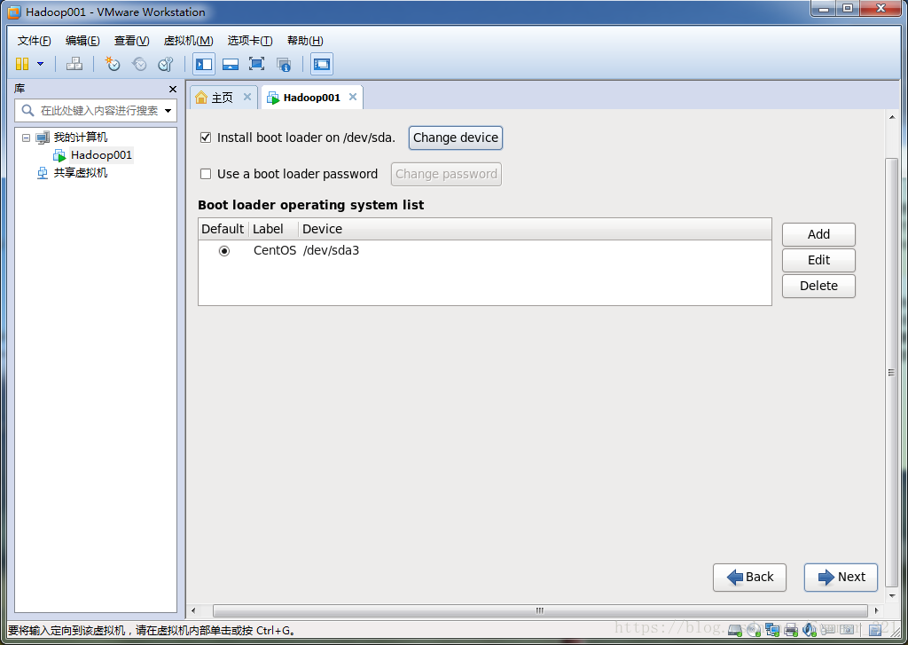Click the CentOS label cell
This screenshot has height=645, width=908.
275,250
